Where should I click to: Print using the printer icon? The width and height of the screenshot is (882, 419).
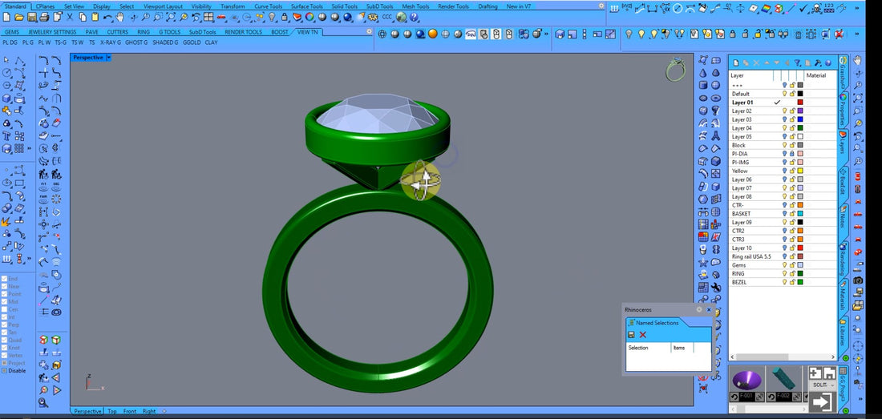44,17
